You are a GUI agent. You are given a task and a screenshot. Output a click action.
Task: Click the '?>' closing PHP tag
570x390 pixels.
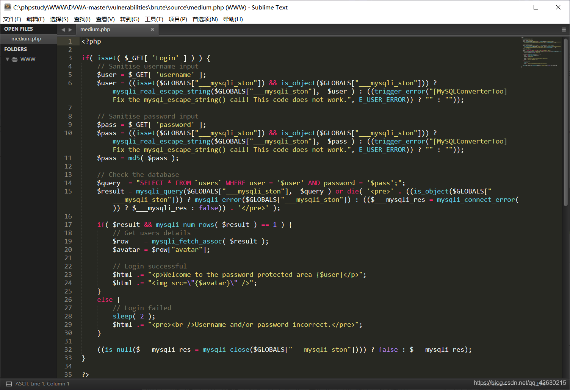click(86, 374)
